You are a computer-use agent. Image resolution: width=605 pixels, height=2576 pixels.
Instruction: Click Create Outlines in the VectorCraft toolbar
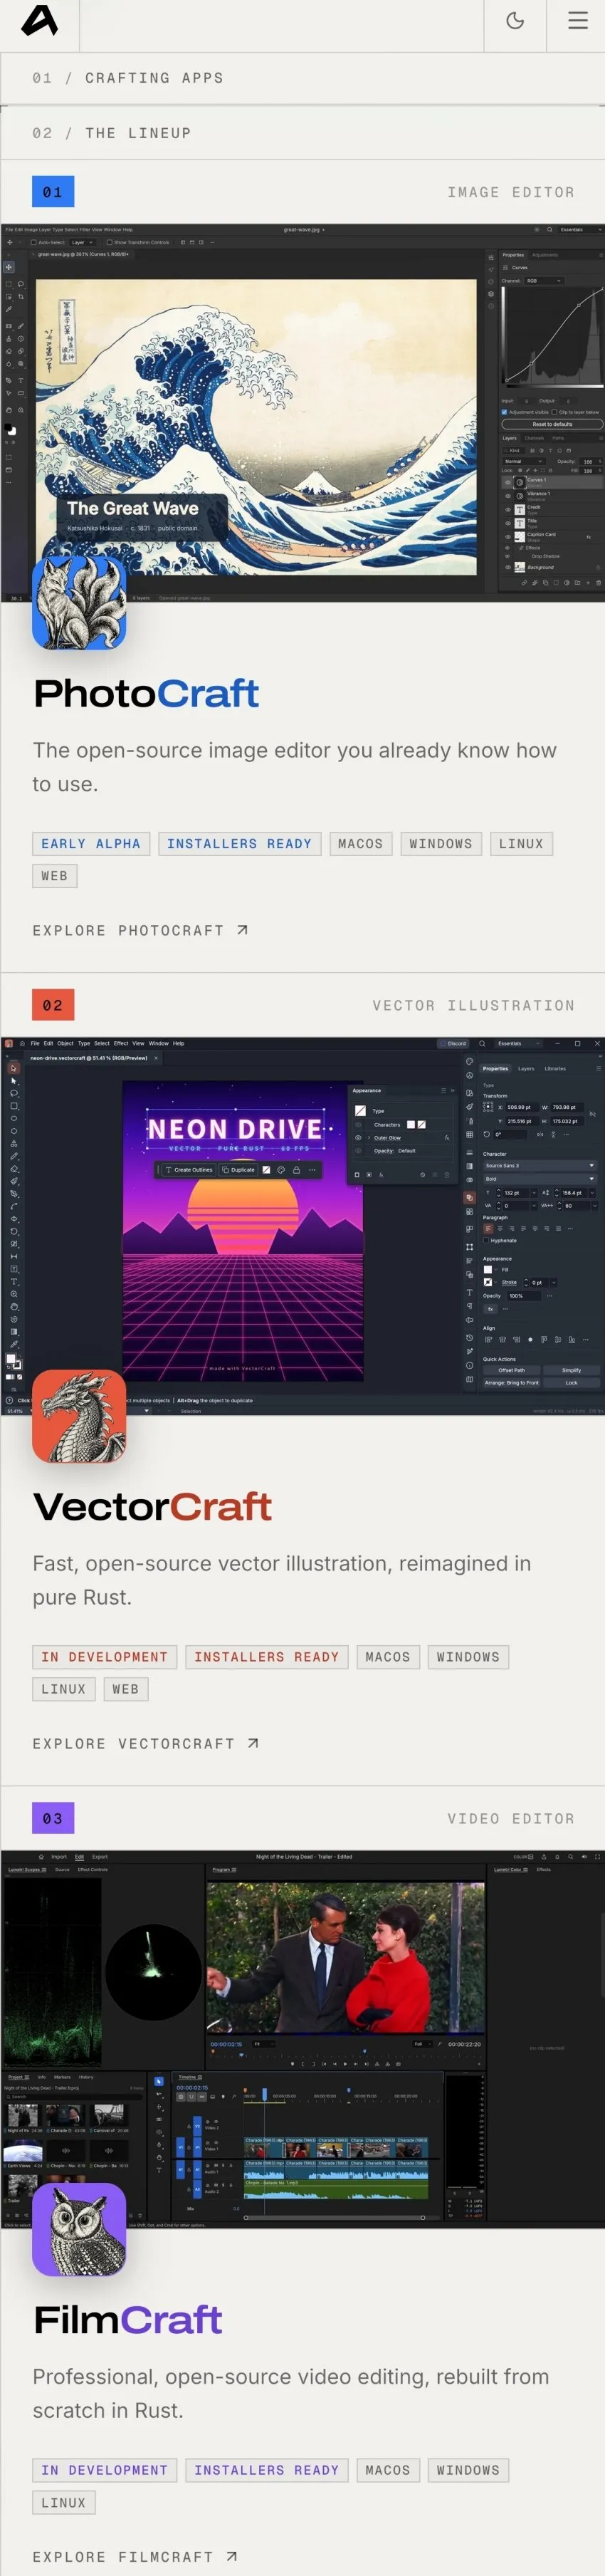point(188,1169)
